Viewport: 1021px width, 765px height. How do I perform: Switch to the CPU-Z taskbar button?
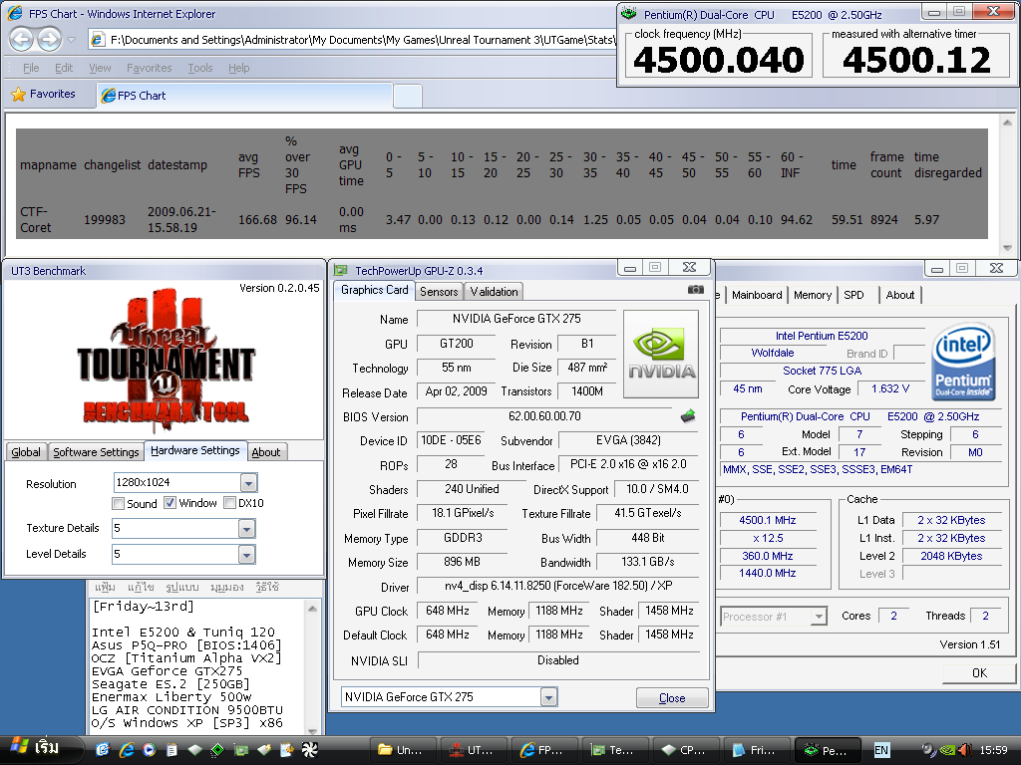pos(684,750)
